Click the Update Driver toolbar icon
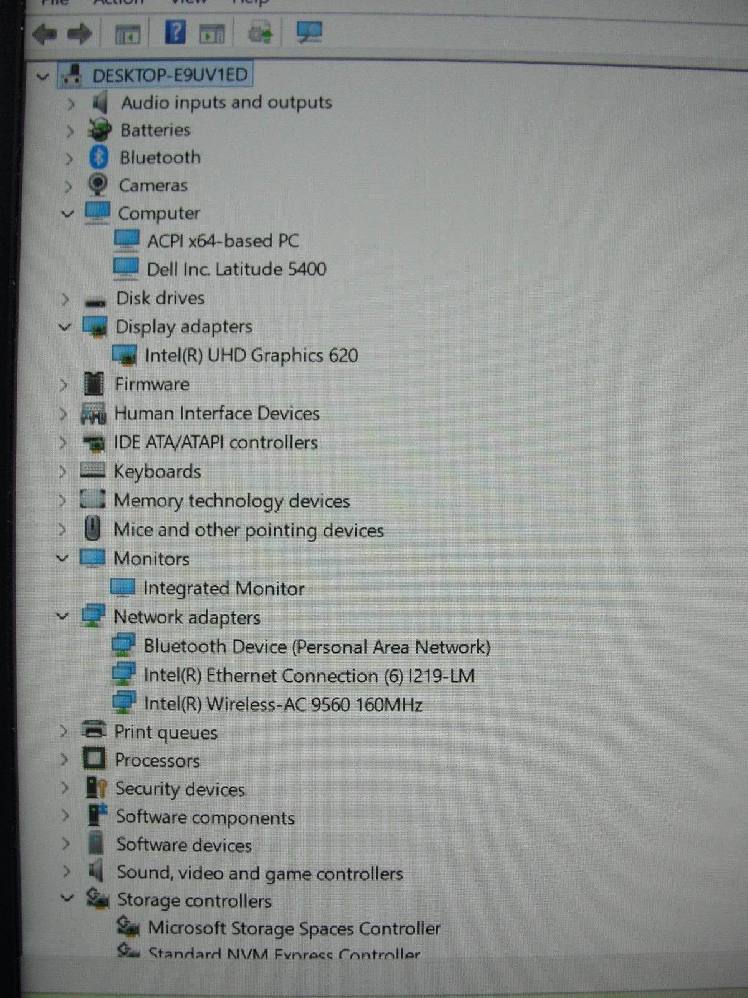The width and height of the screenshot is (748, 998). [x=260, y=32]
